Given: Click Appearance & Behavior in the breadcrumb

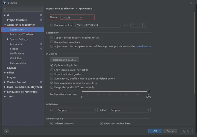Looking at the screenshot, I should (x=60, y=8).
